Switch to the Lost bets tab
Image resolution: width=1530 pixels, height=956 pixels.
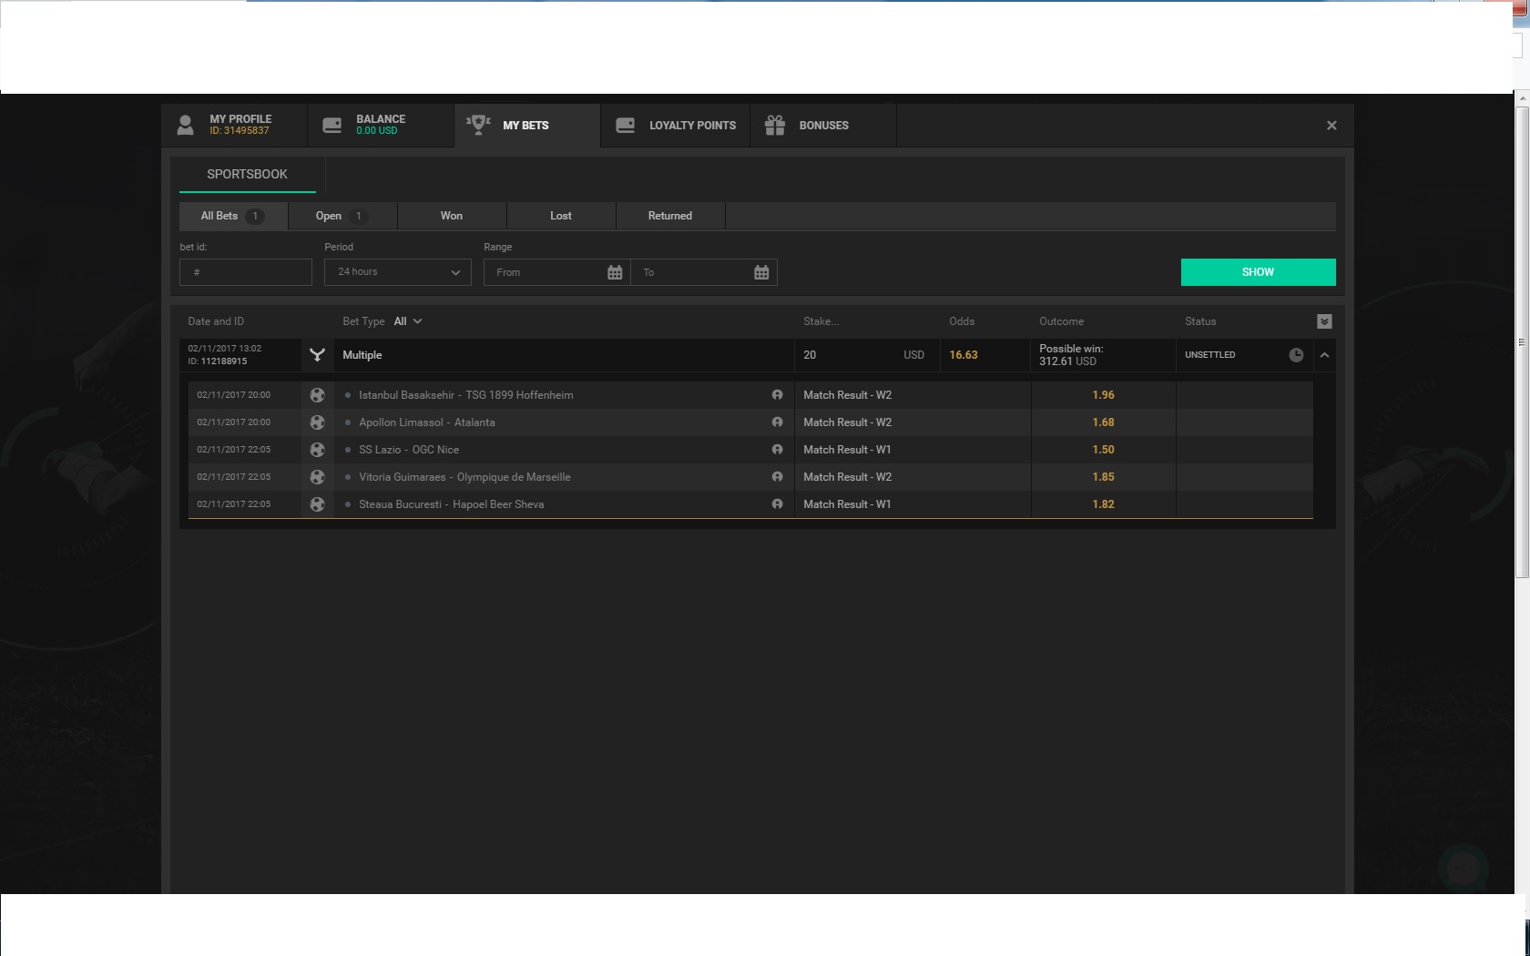pos(561,216)
